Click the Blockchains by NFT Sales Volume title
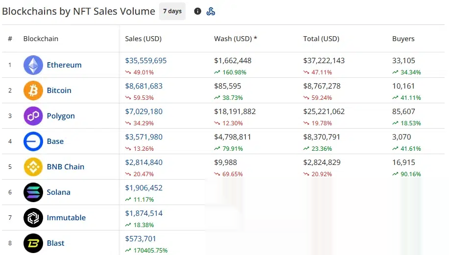Image resolution: width=449 pixels, height=255 pixels. (x=78, y=11)
